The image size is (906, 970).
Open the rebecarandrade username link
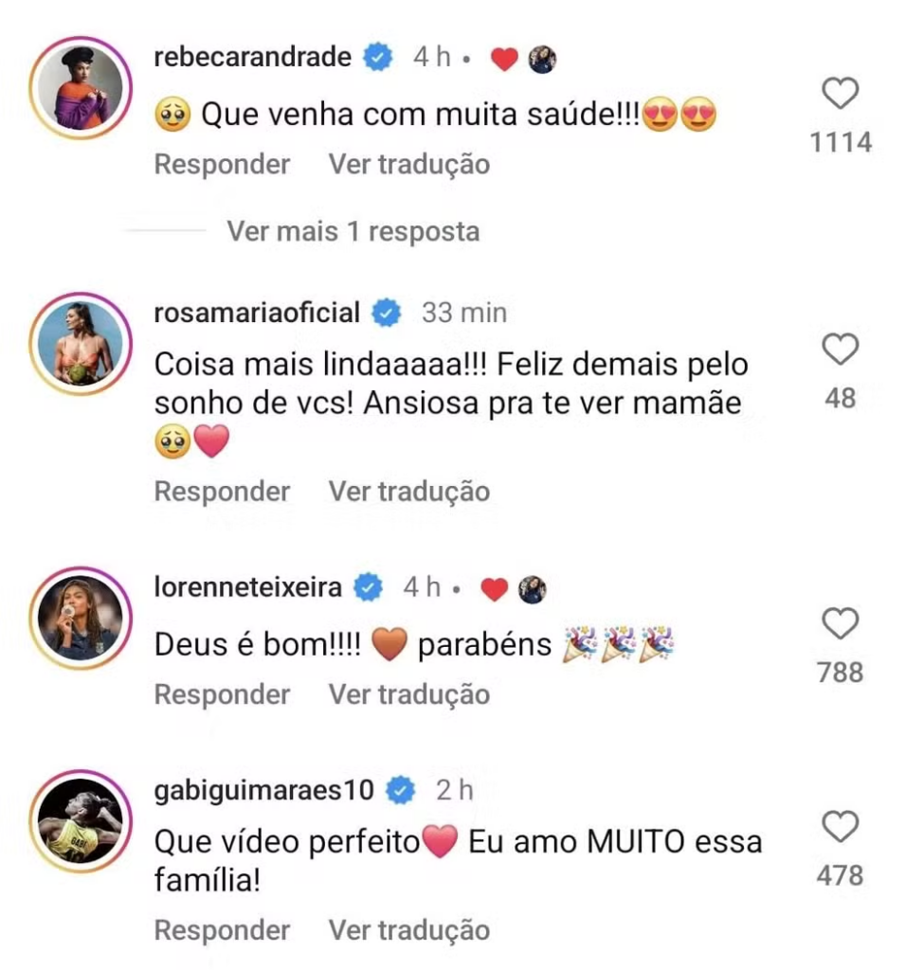click(252, 58)
